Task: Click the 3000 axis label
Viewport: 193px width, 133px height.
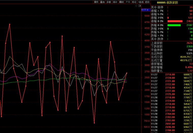Action: tap(147, 65)
